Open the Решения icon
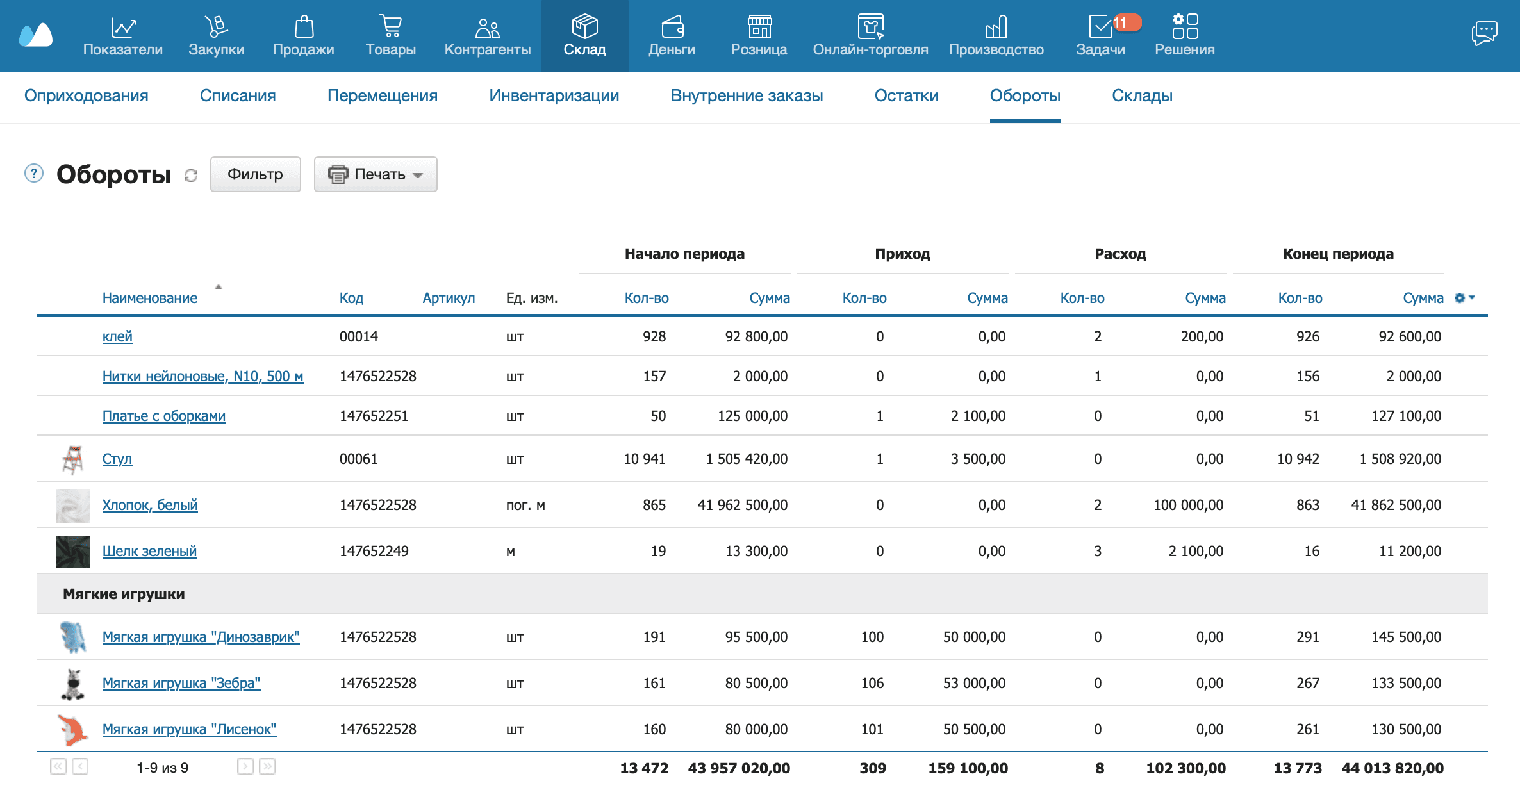 (x=1184, y=27)
